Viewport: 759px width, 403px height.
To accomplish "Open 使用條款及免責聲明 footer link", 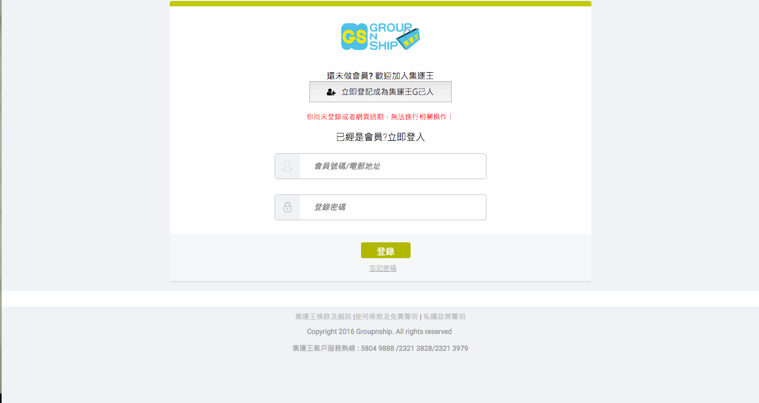I will coord(386,317).
